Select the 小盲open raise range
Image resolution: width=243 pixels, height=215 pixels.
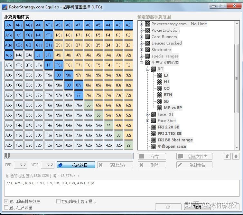coord(172,147)
